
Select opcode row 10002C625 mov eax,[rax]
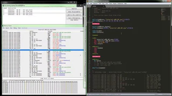[x=34, y=10]
